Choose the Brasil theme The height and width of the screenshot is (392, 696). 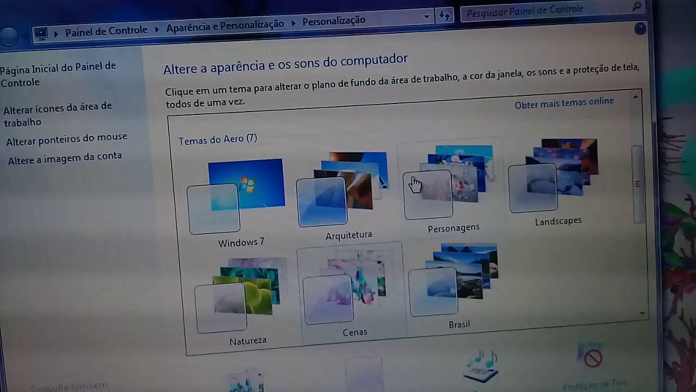(454, 286)
